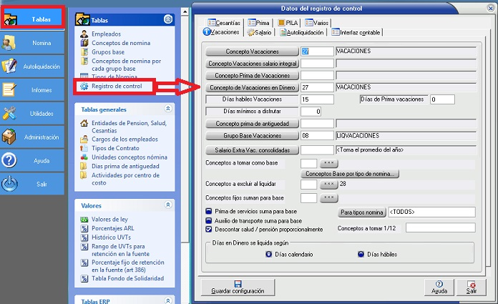Switch to the Cesantías tab
Image resolution: width=498 pixels, height=304 pixels.
coord(223,23)
